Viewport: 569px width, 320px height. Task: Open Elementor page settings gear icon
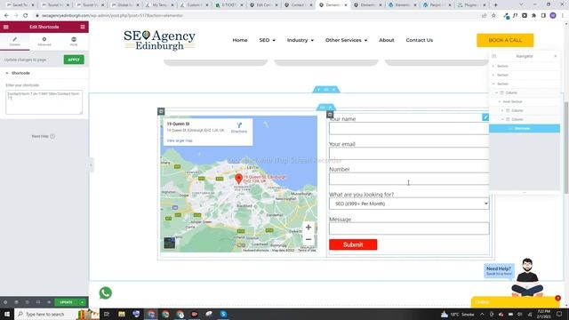tap(5, 302)
